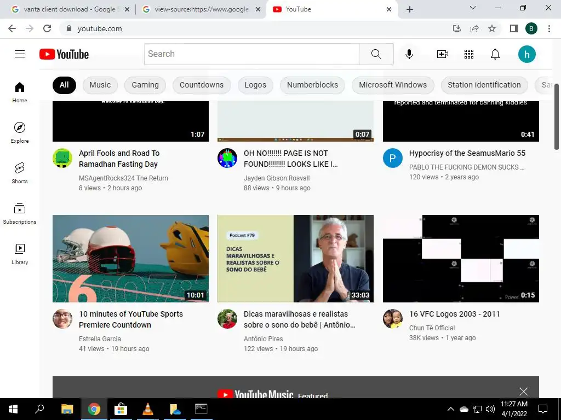Open File Explorer from the taskbar

pyautogui.click(x=67, y=409)
